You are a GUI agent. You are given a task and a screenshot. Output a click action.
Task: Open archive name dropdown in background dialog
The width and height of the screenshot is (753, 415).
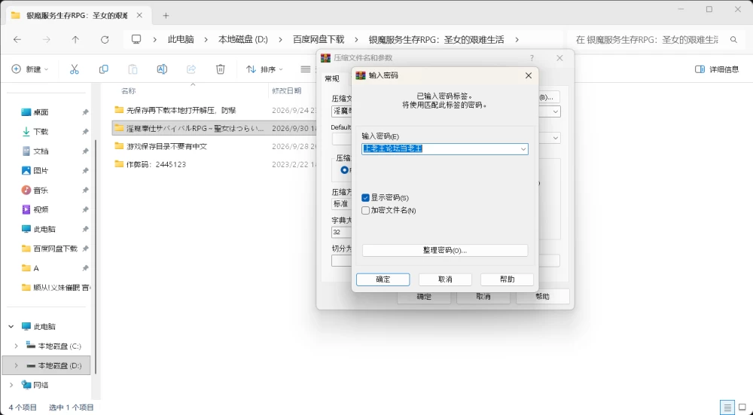555,111
